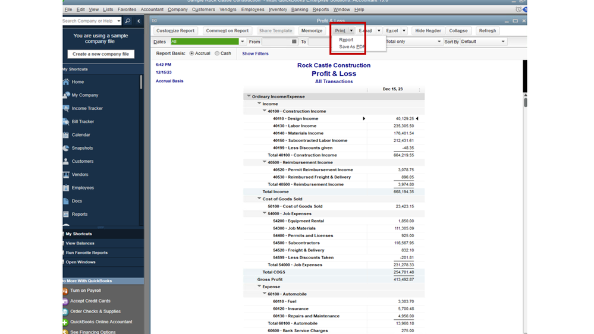Screen dimensions: 594x334
Task: Open the Print dropdown arrow
Action: pyautogui.click(x=351, y=31)
